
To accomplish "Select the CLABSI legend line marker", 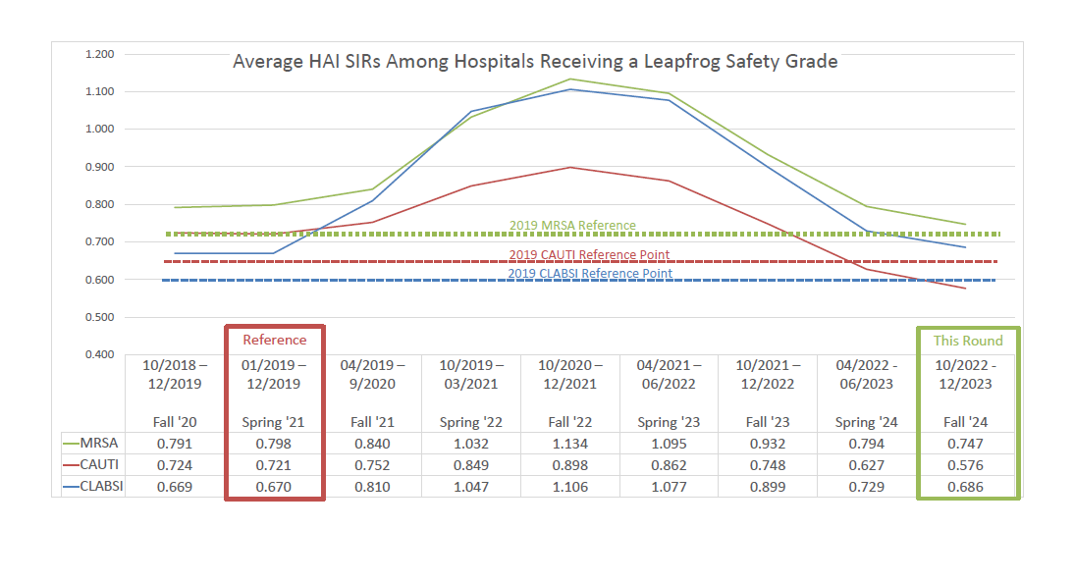I will coord(71,488).
